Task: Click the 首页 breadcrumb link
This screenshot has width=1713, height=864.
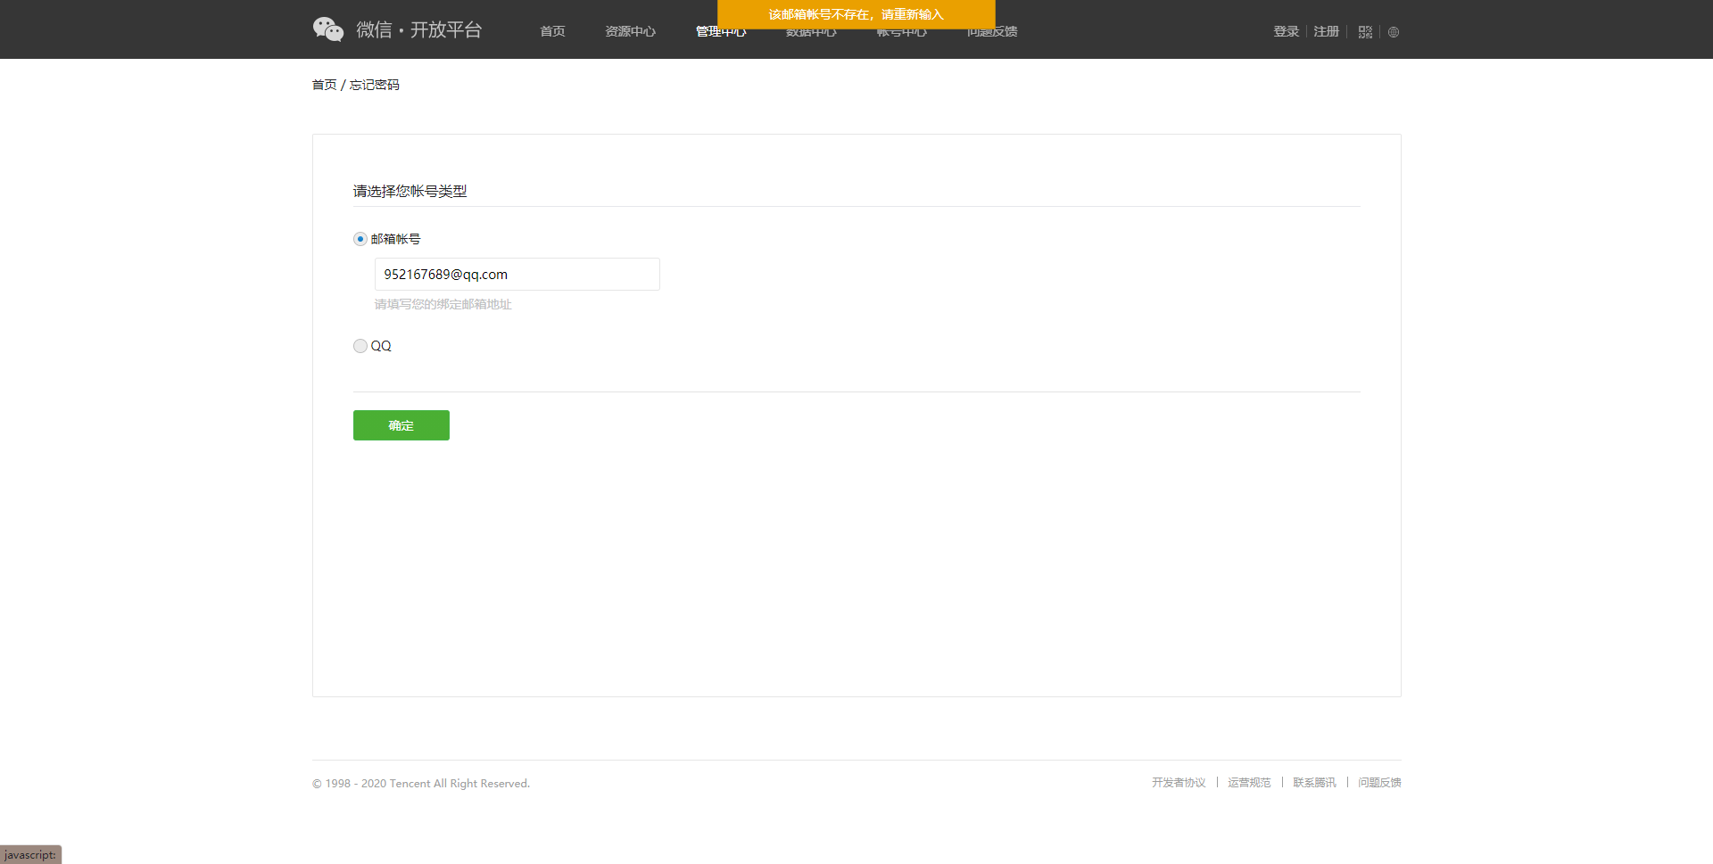Action: point(324,85)
